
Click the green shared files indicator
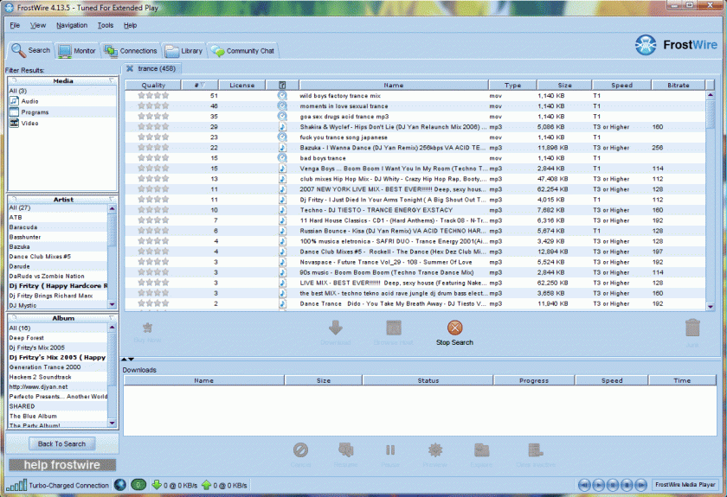point(138,485)
